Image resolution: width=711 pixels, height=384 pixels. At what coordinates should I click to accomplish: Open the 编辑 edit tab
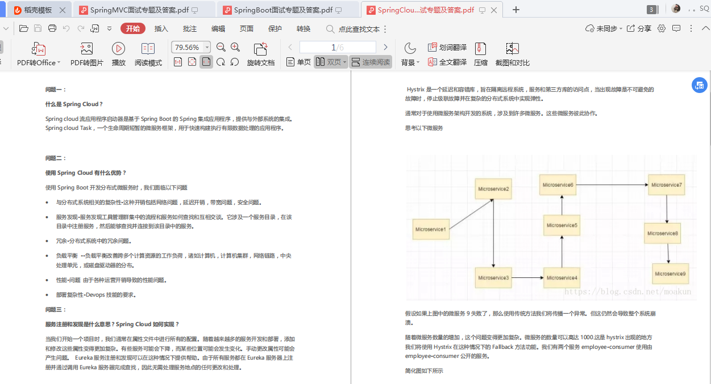click(x=218, y=29)
